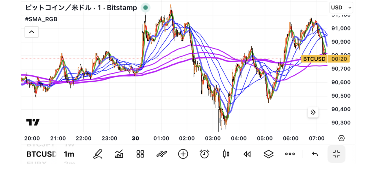
Task: Open indicators via the wavy lines icon
Action: [161, 154]
